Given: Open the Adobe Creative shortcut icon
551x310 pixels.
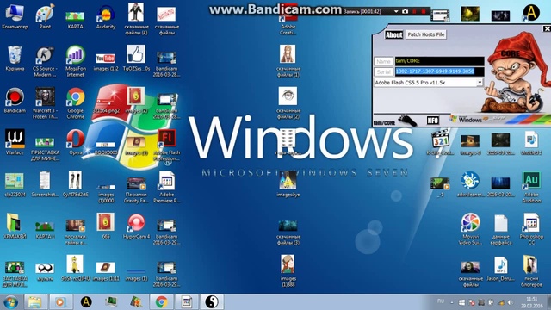Looking at the screenshot, I should click(x=288, y=21).
